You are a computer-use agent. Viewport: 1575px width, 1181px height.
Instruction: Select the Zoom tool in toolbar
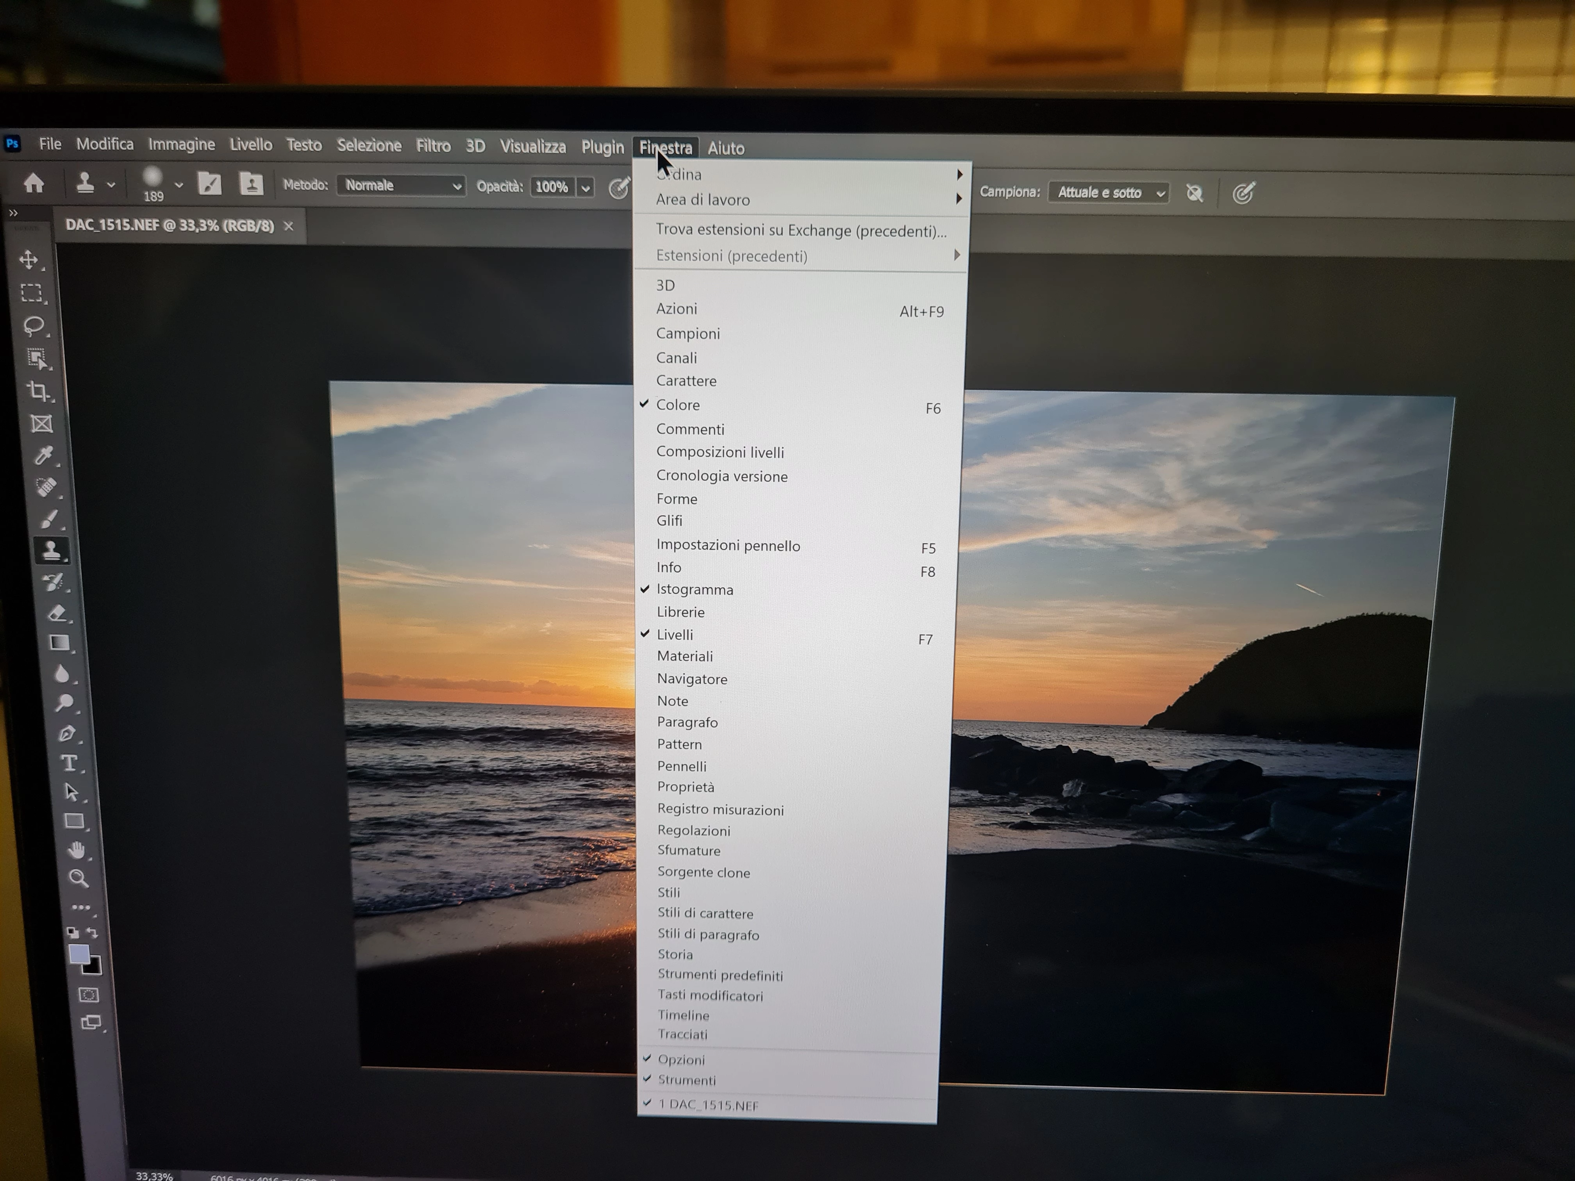point(79,878)
